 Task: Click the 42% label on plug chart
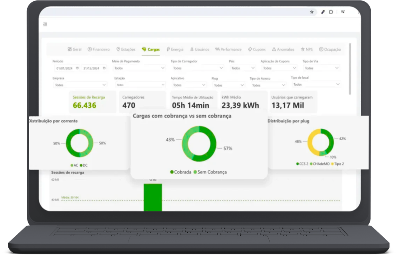click(342, 139)
